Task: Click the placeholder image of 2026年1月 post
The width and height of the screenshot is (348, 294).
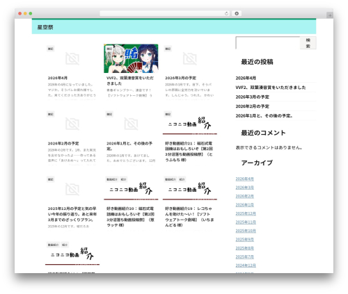Action: point(131,124)
